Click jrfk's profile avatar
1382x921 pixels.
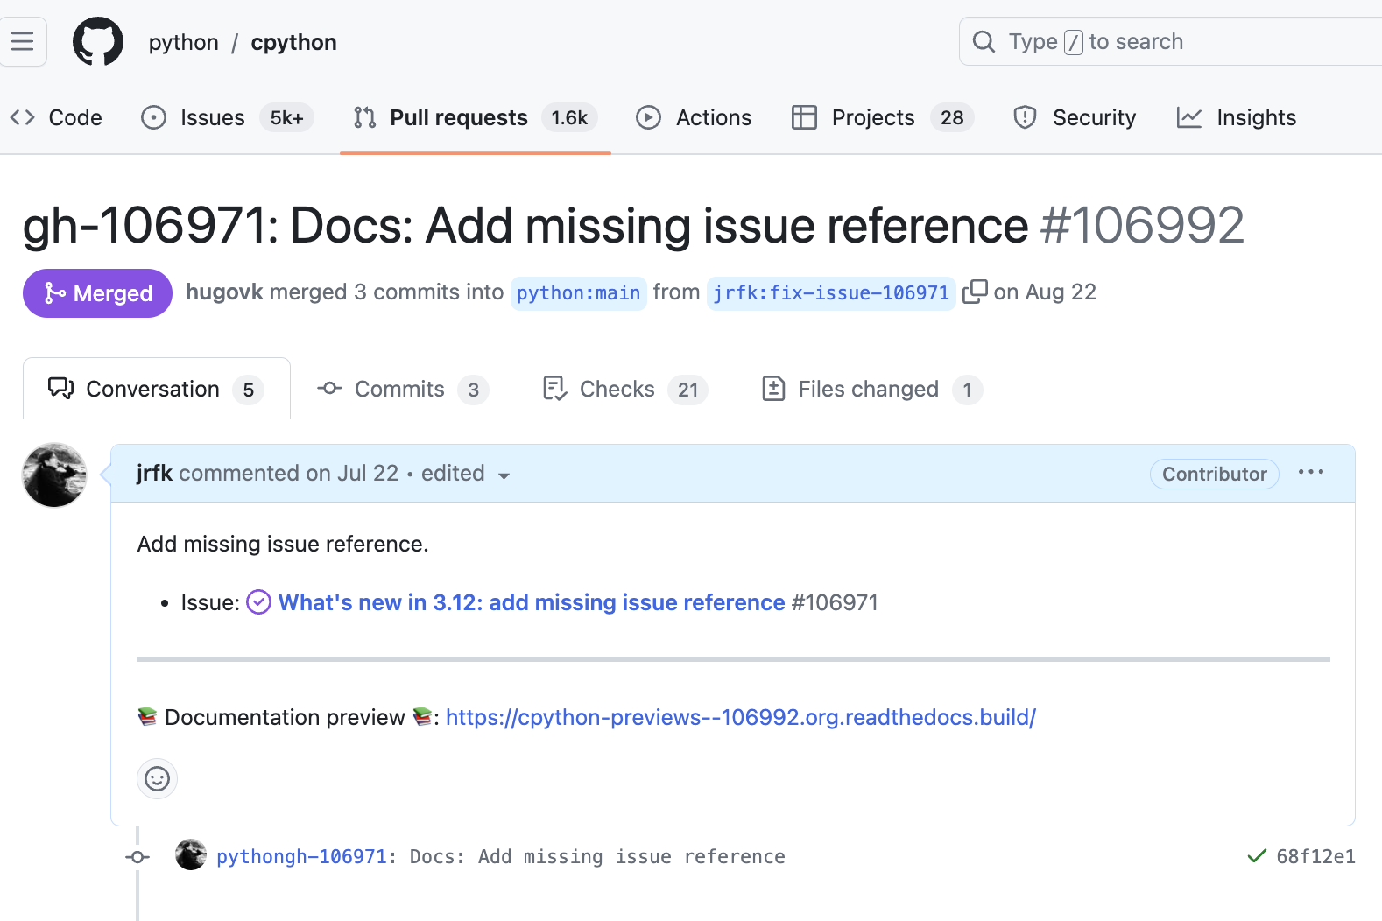[54, 475]
